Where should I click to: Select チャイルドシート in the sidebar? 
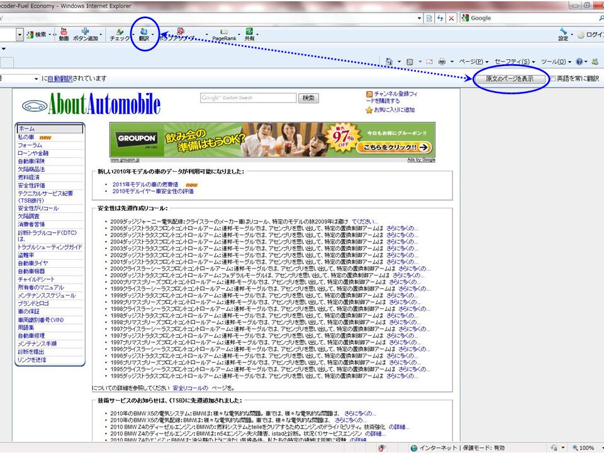pyautogui.click(x=36, y=279)
